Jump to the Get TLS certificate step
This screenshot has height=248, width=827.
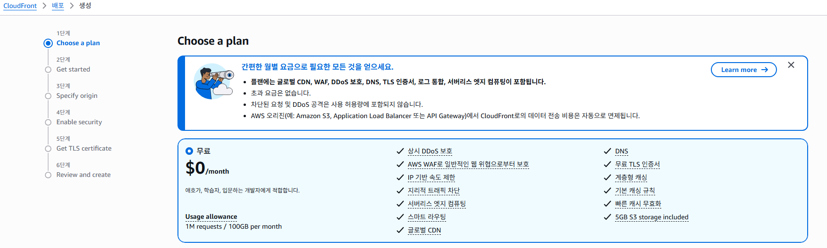click(84, 148)
